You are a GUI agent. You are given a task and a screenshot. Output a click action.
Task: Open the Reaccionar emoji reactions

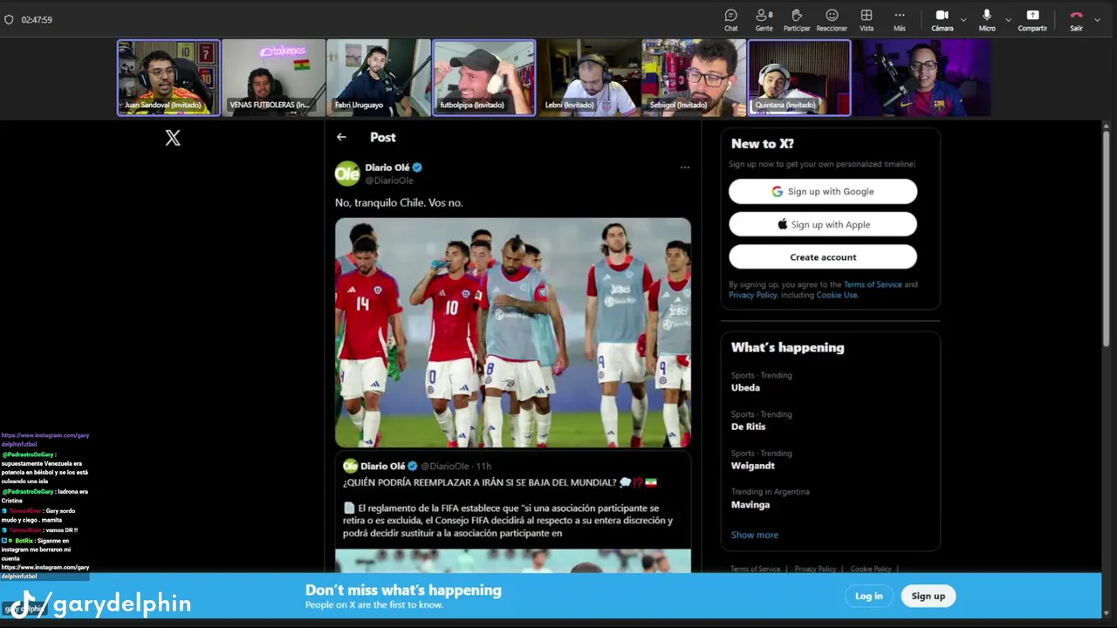tap(832, 19)
